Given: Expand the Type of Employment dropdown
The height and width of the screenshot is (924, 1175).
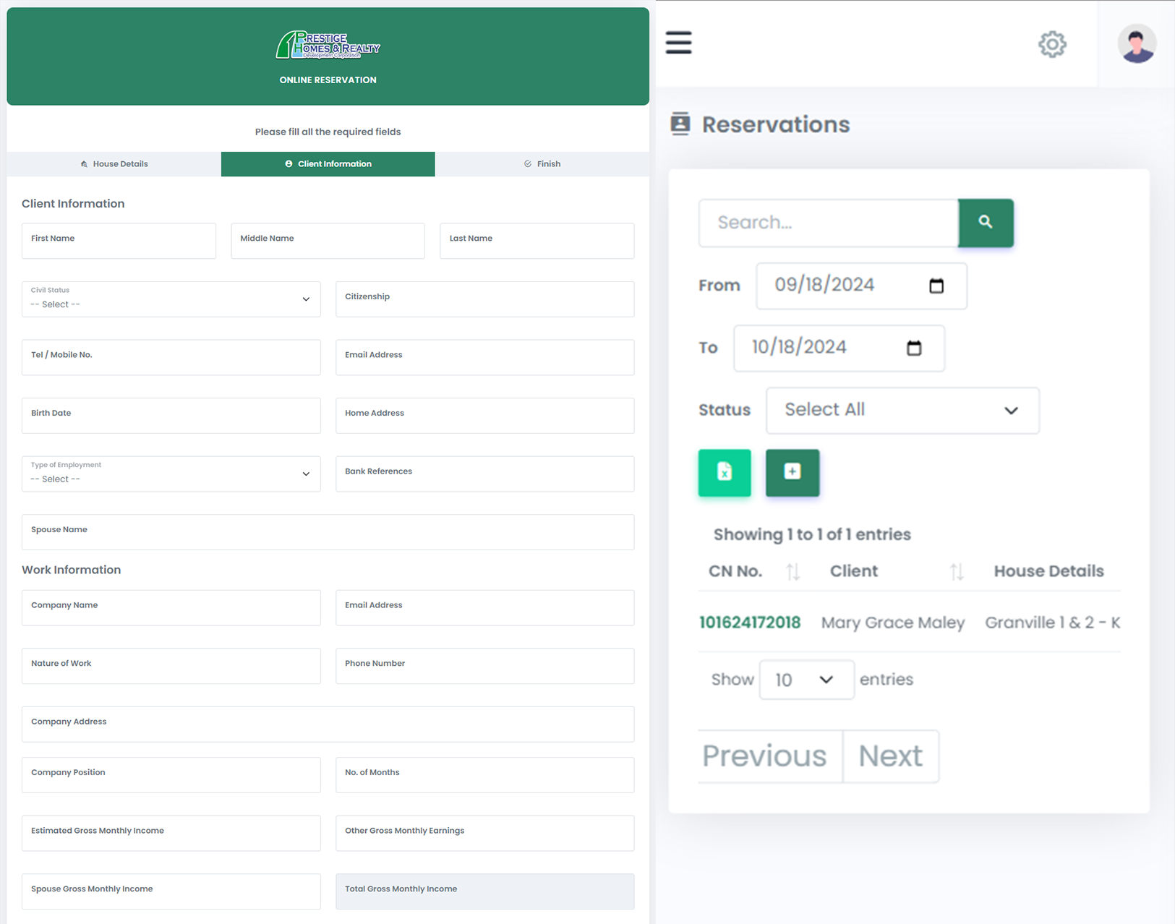Looking at the screenshot, I should coord(171,474).
